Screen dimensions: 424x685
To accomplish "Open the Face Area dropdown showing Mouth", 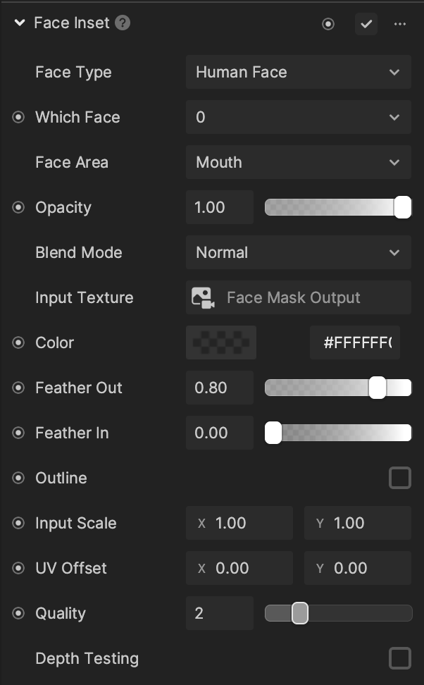I will (x=298, y=162).
